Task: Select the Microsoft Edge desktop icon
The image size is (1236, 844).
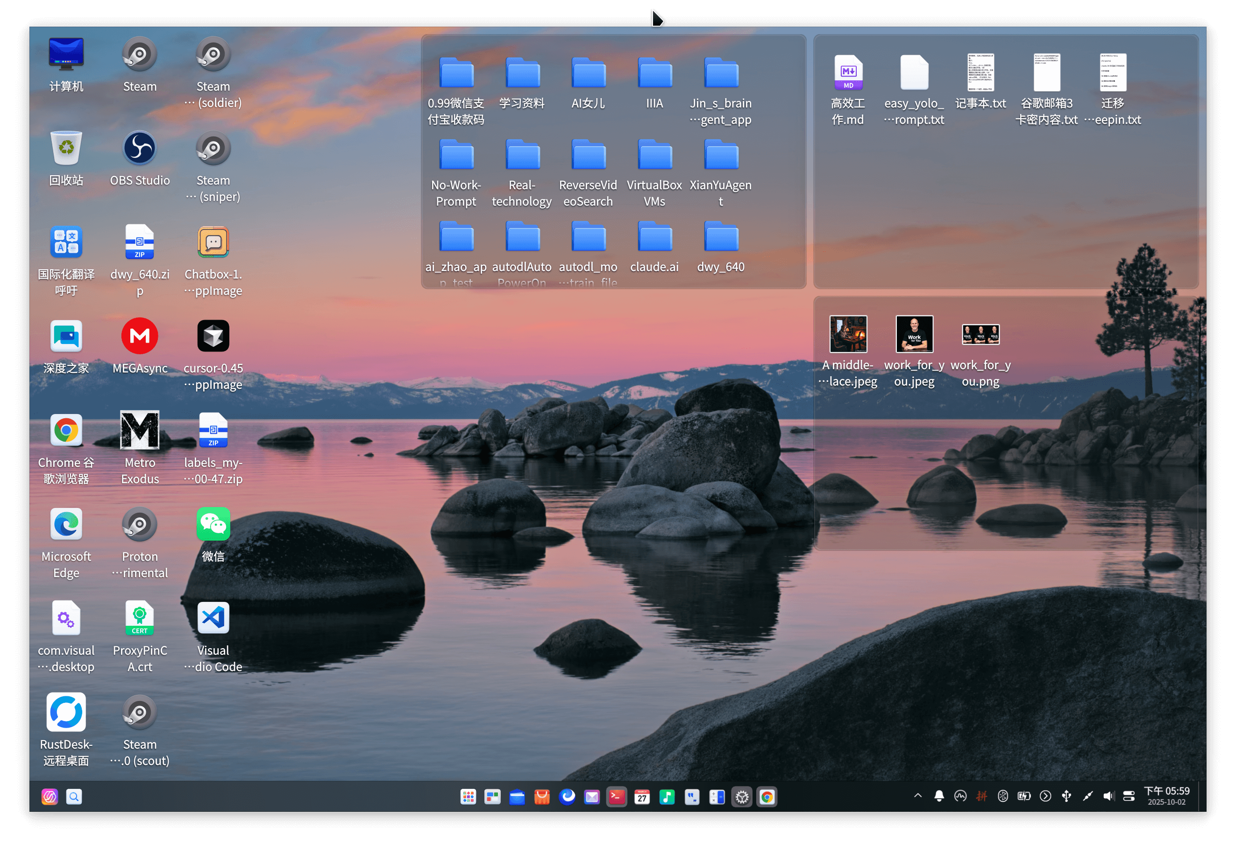Action: (x=66, y=524)
